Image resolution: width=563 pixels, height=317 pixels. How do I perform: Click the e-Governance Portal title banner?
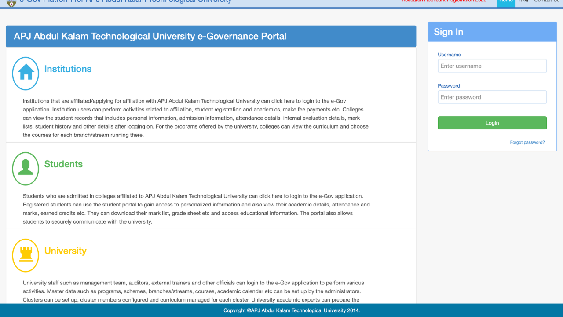(211, 36)
